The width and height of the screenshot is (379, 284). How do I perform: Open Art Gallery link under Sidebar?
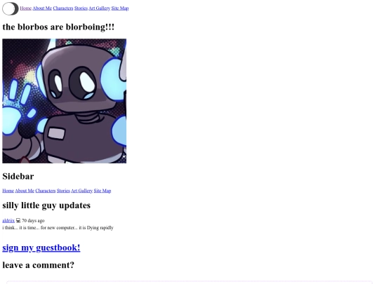[81, 191]
